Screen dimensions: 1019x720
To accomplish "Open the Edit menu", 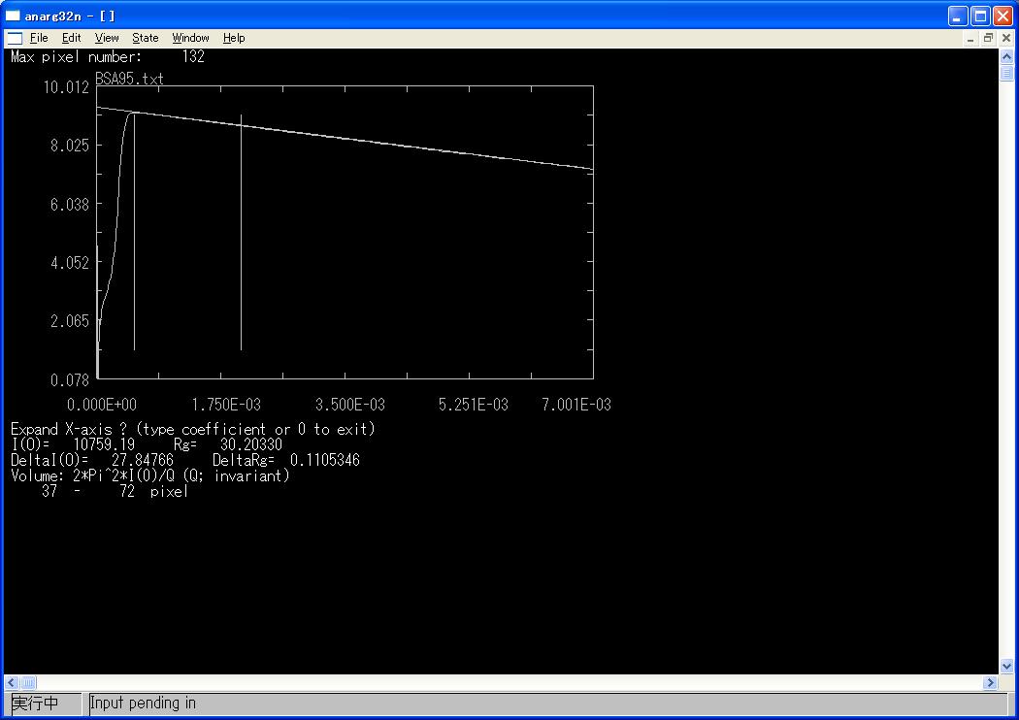I will point(72,38).
